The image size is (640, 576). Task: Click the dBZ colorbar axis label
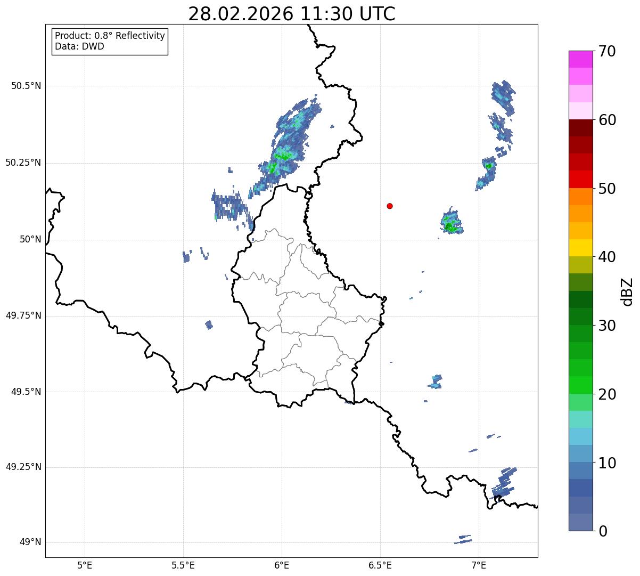click(x=628, y=291)
